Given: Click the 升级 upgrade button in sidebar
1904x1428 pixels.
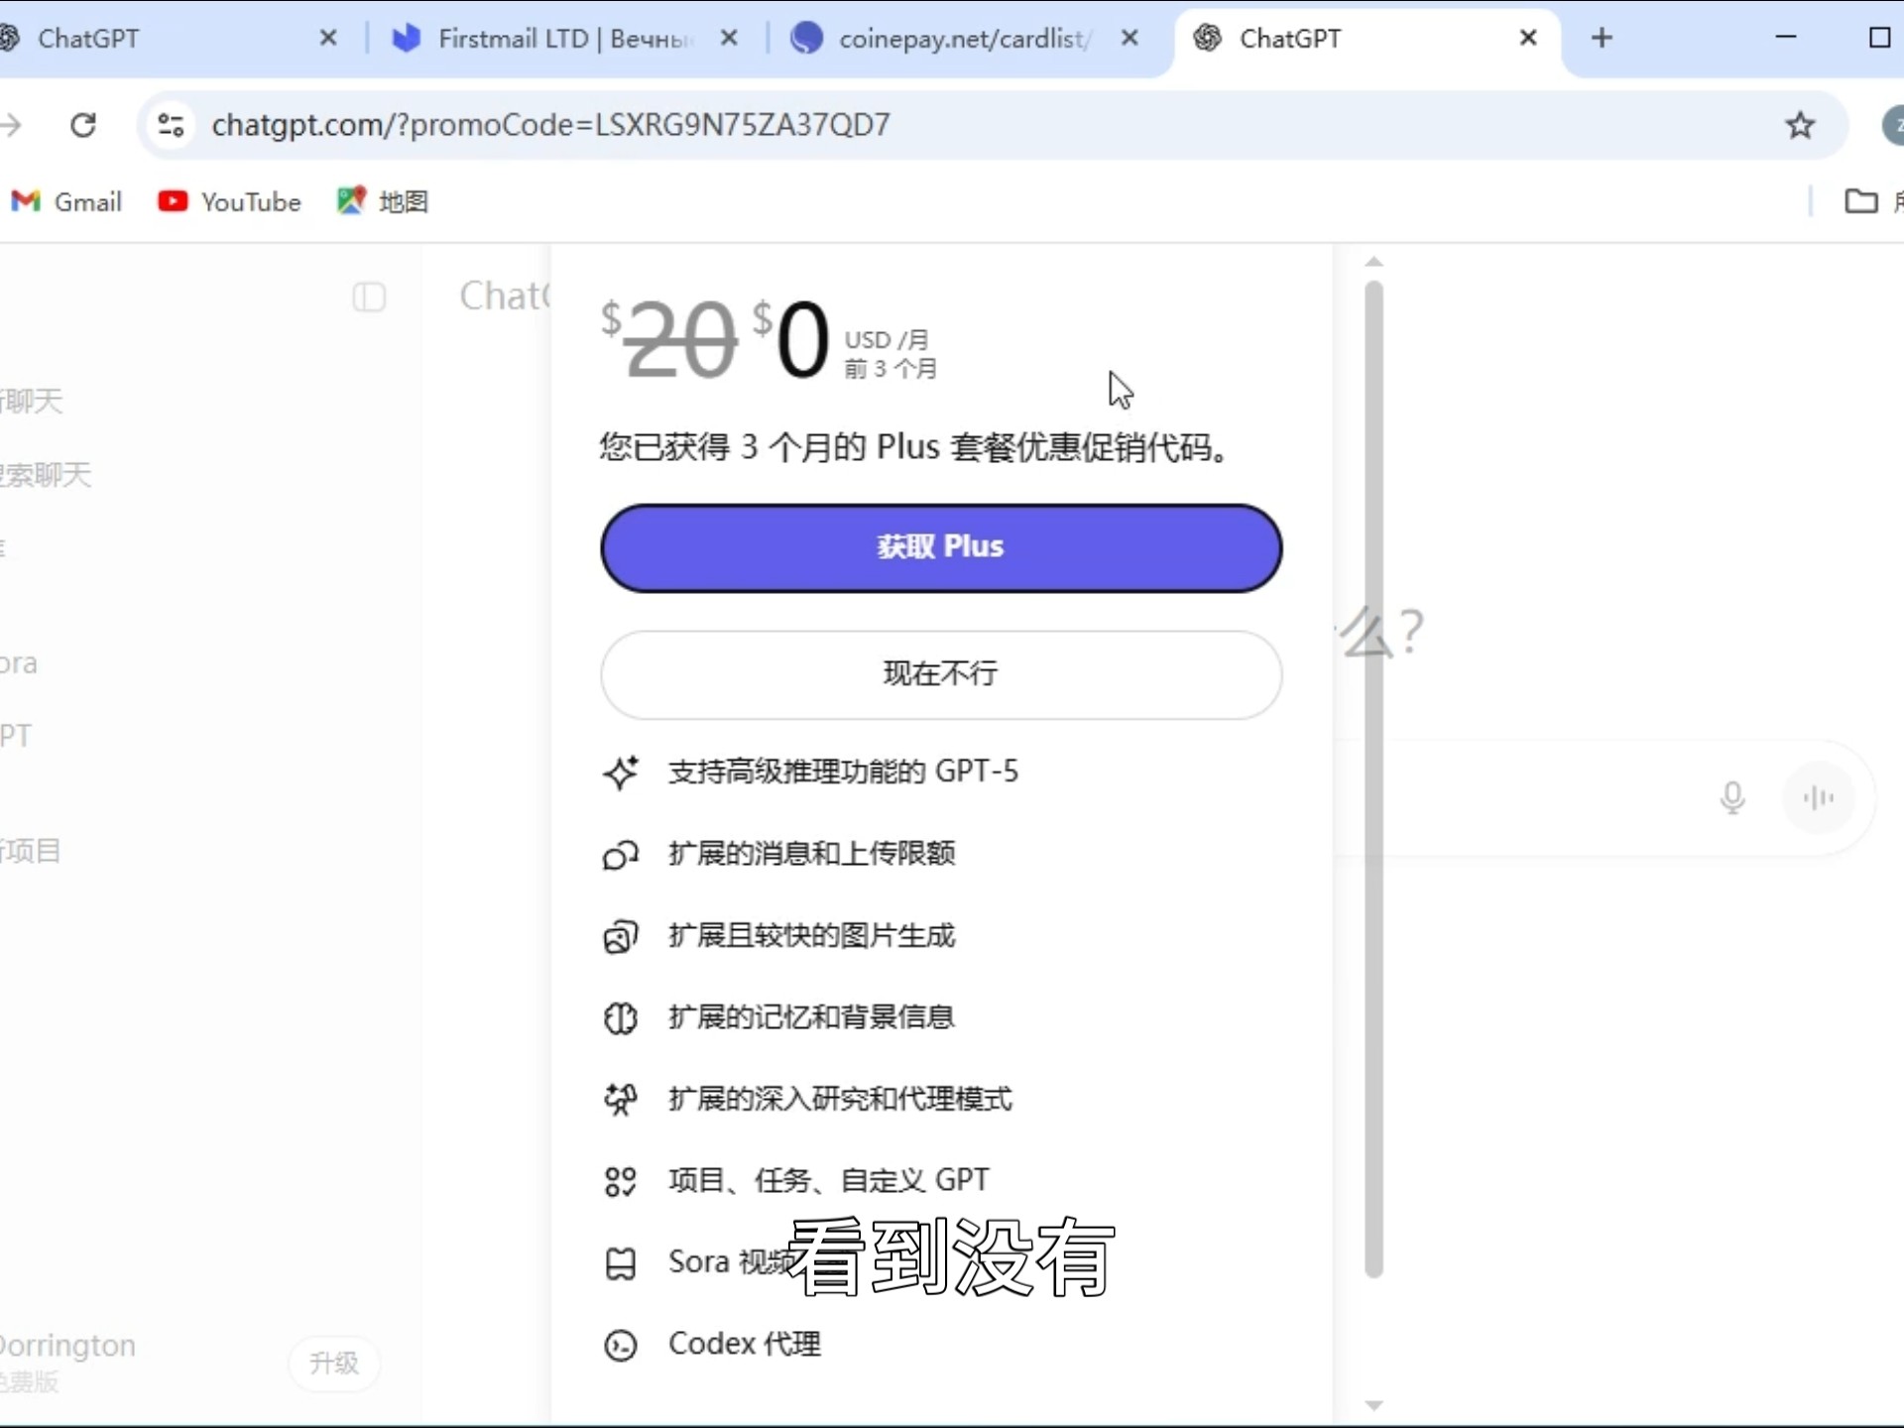Looking at the screenshot, I should (x=334, y=1363).
